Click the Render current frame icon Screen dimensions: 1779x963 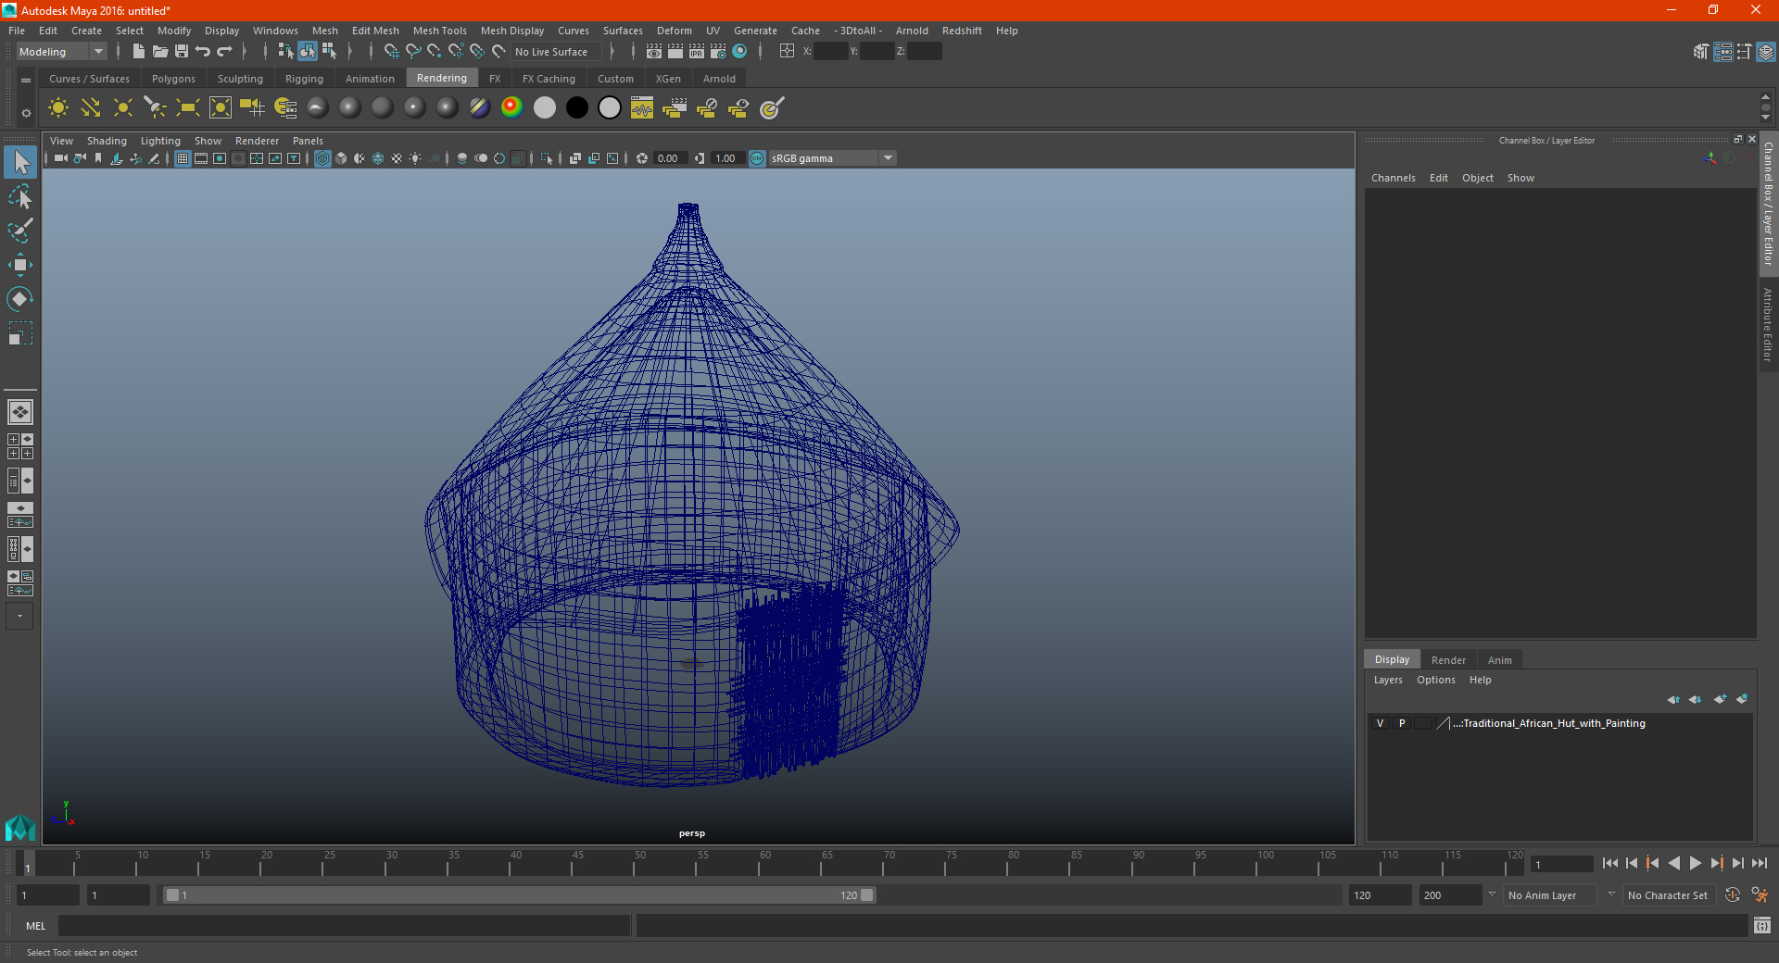(675, 52)
